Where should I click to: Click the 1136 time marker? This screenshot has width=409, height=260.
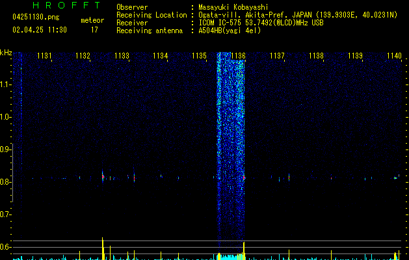(x=239, y=55)
